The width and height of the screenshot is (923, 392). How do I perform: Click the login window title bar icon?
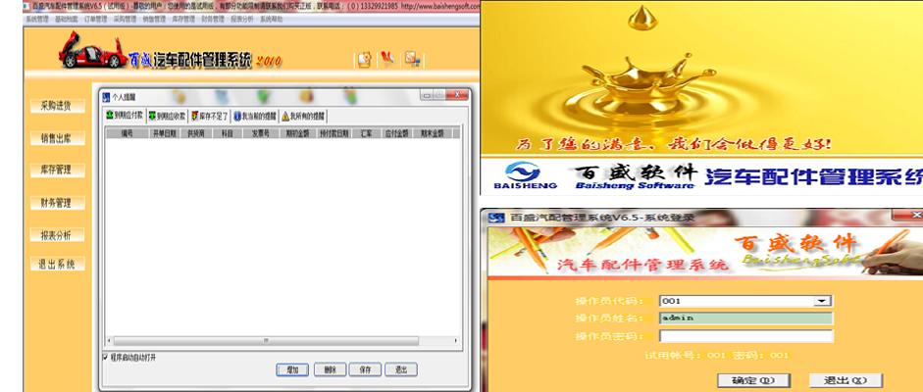tap(496, 218)
